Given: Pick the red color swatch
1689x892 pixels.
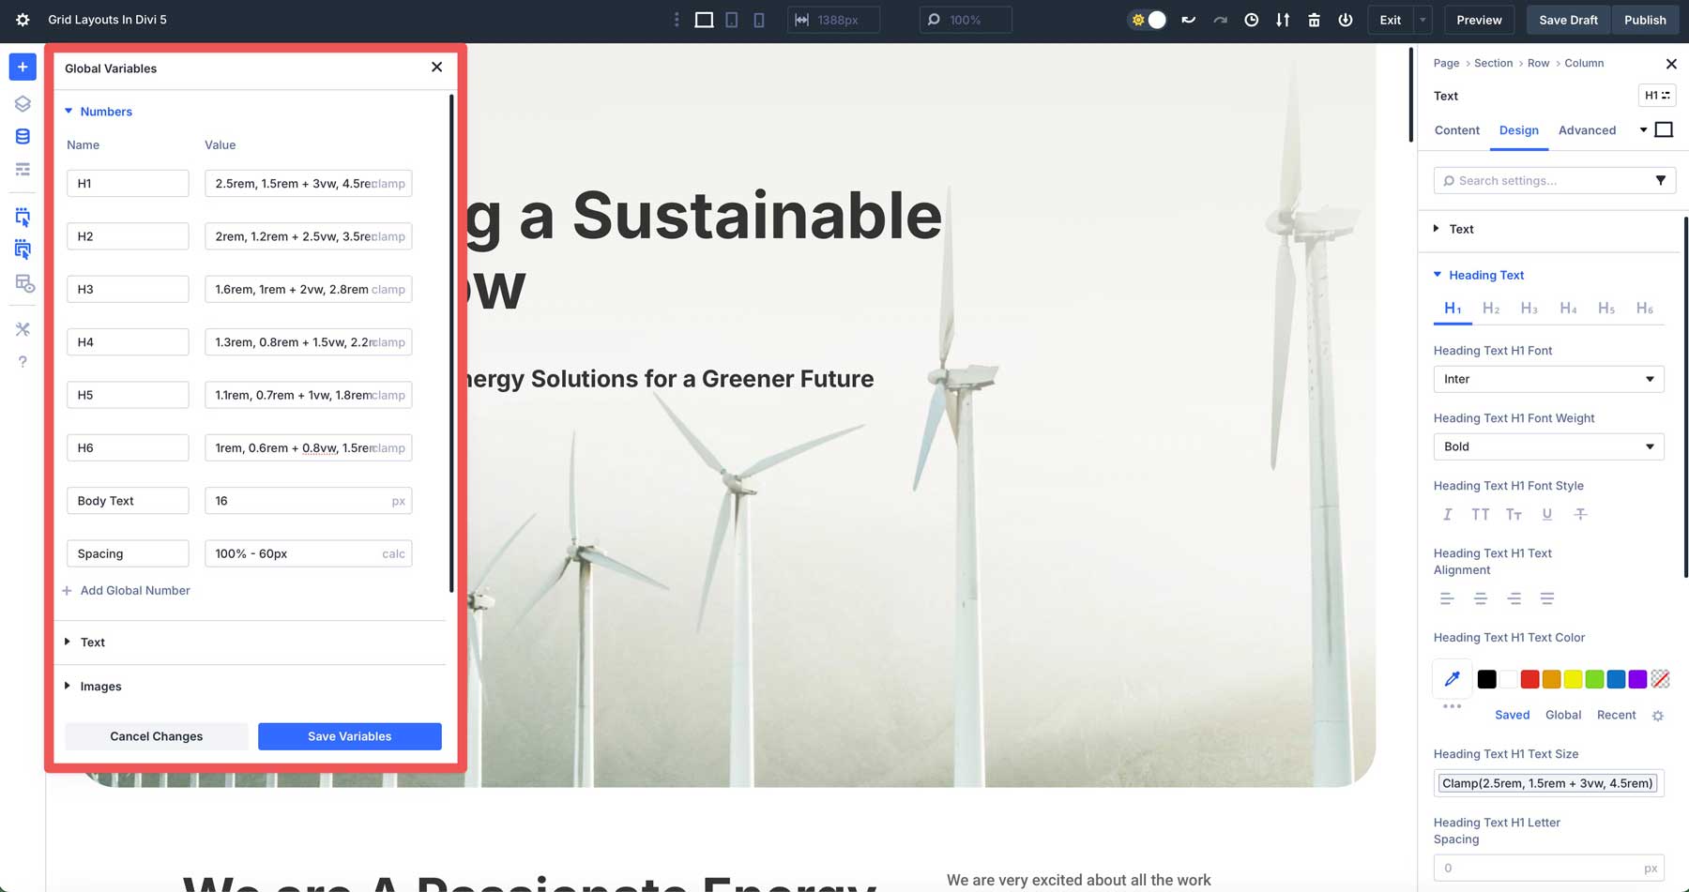Looking at the screenshot, I should [x=1529, y=679].
